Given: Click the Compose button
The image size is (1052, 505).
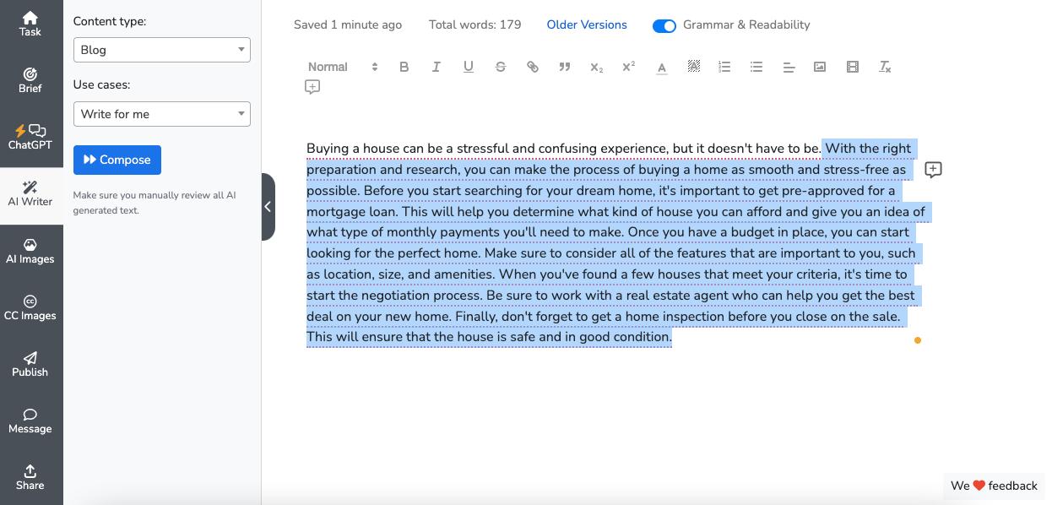Looking at the screenshot, I should 117,160.
